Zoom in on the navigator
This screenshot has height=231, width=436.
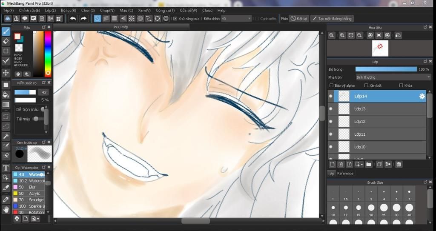coord(342,35)
